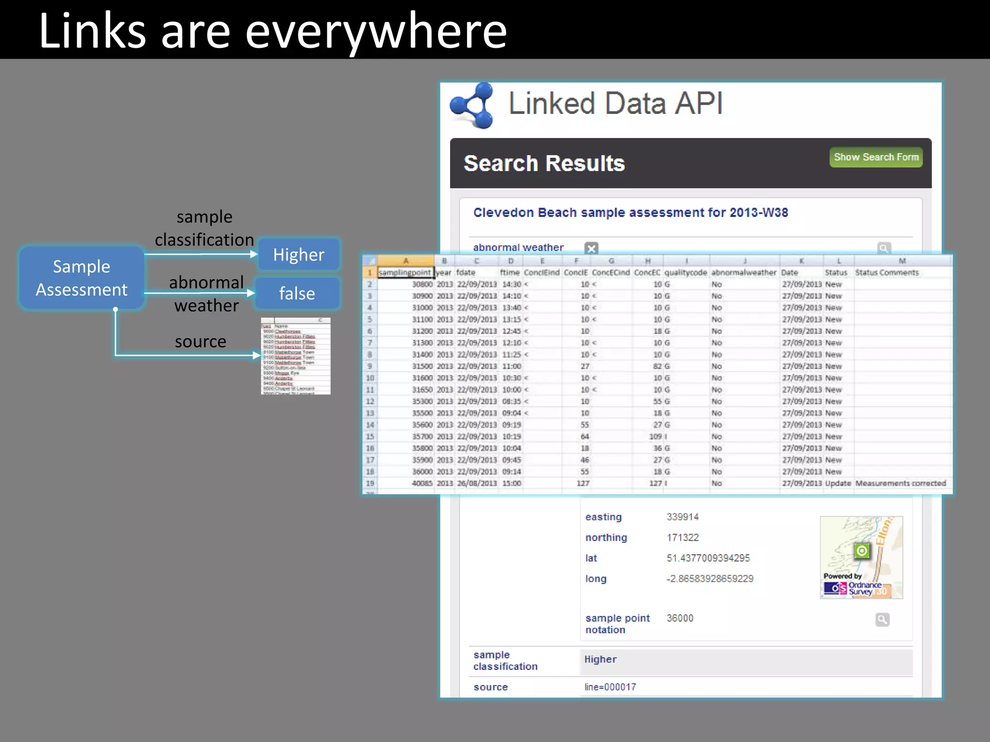Image resolution: width=990 pixels, height=742 pixels.
Task: Click the 'line=000017' source value
Action: coord(610,687)
